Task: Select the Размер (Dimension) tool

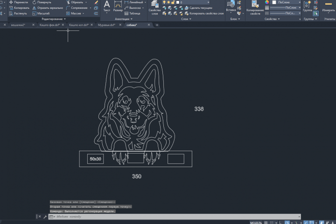Action: point(118,6)
